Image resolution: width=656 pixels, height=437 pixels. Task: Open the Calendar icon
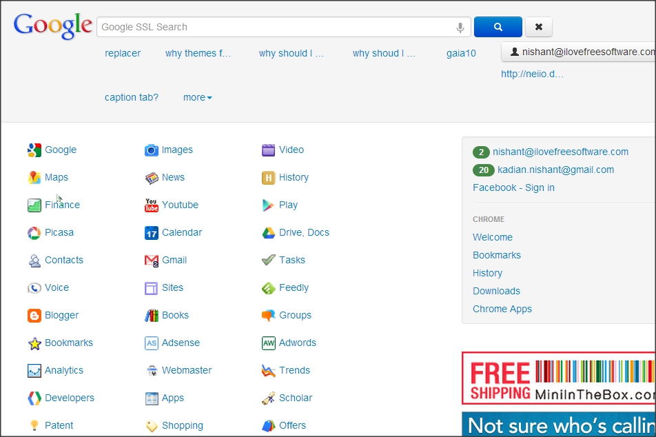152,233
